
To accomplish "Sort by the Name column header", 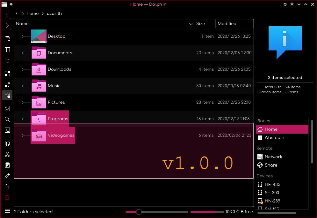I will 104,23.
